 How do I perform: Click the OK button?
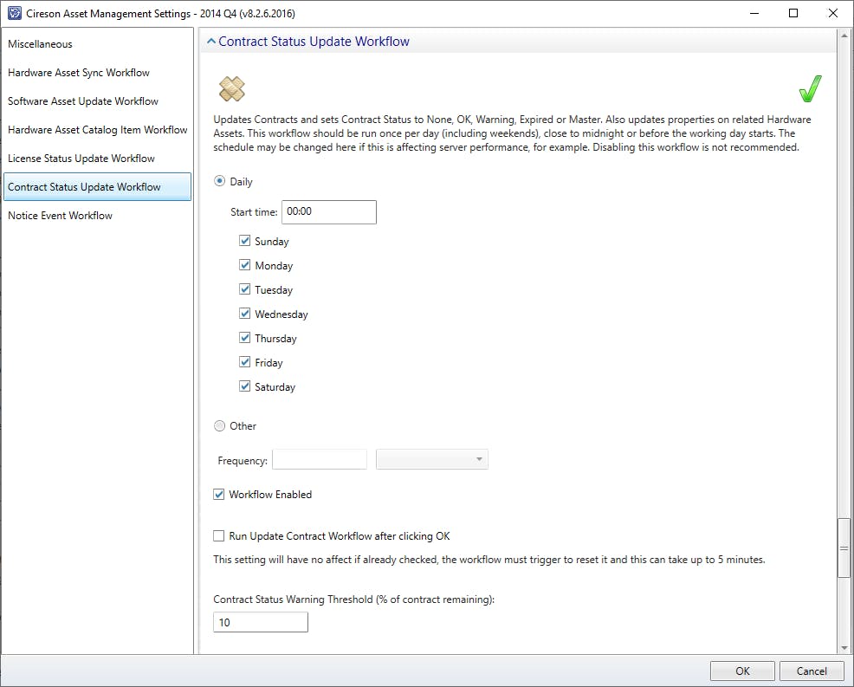pos(742,671)
